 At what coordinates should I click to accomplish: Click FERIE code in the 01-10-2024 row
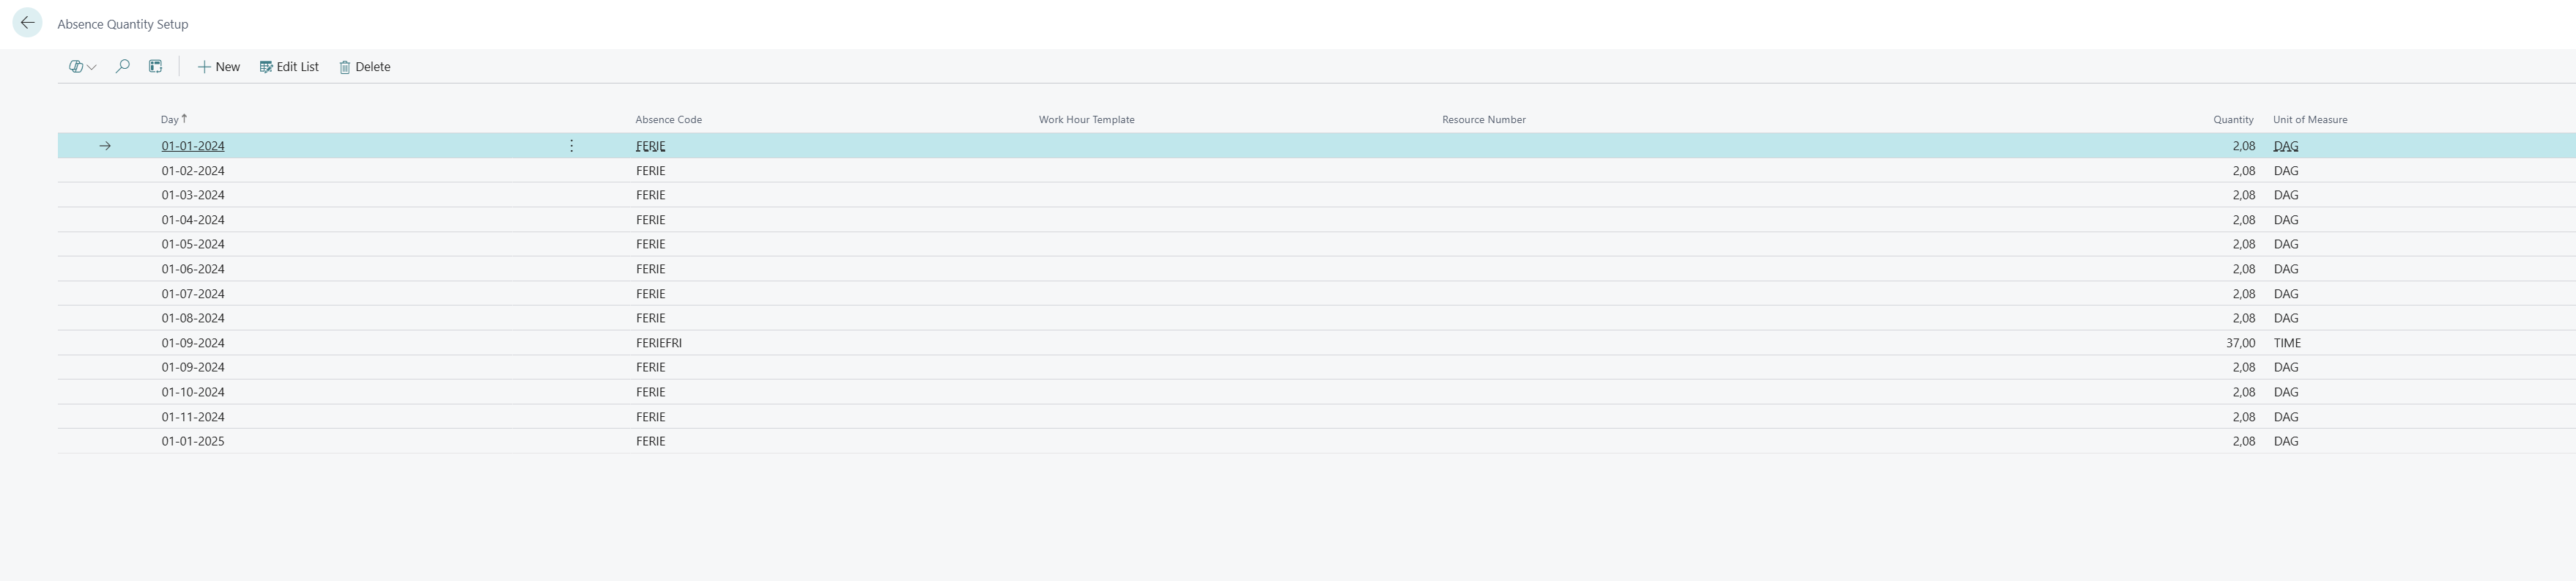(x=650, y=392)
